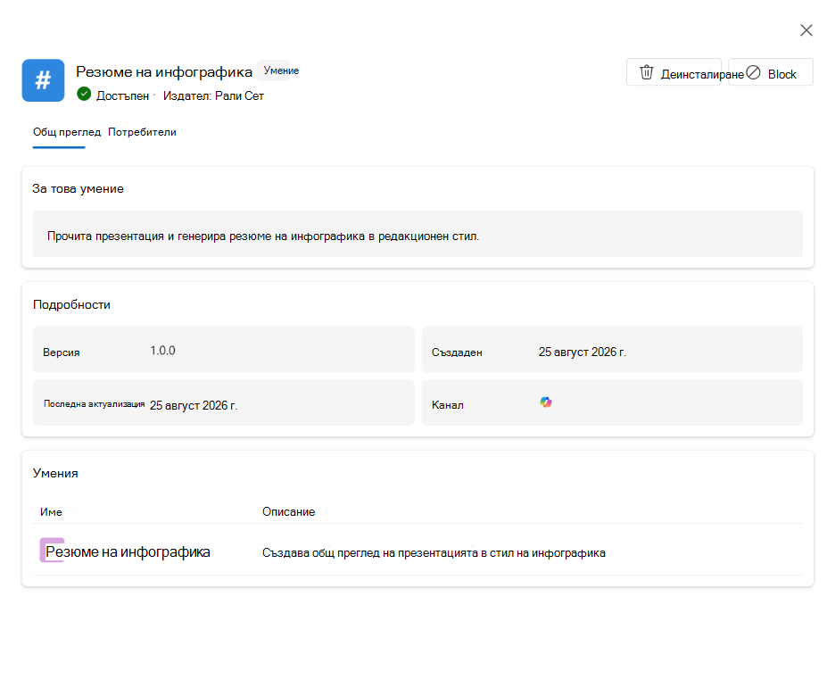Click the version value 1.0.0
The width and height of the screenshot is (835, 688).
pos(162,351)
